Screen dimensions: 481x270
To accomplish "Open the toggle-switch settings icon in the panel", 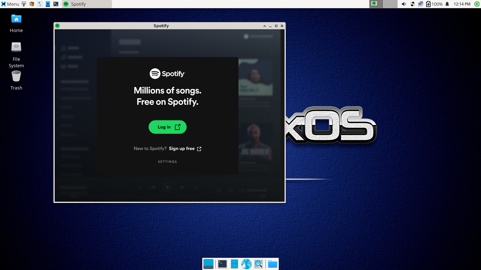I will pos(40,4).
